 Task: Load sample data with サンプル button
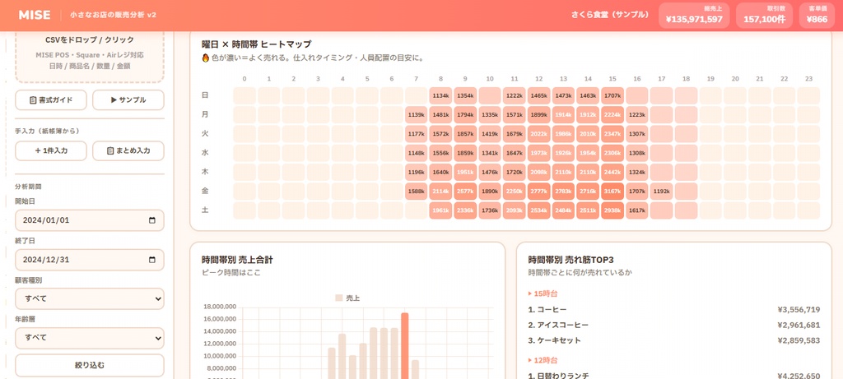click(128, 99)
